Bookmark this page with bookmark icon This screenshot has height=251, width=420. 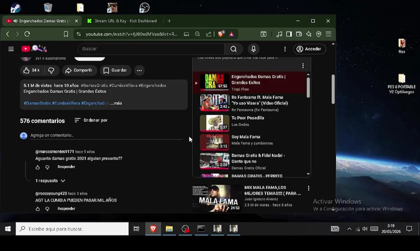click(x=66, y=34)
